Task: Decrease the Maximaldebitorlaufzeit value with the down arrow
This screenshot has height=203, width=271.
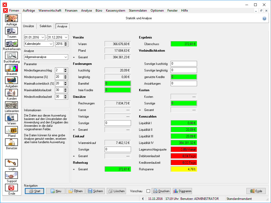Action: point(65,91)
